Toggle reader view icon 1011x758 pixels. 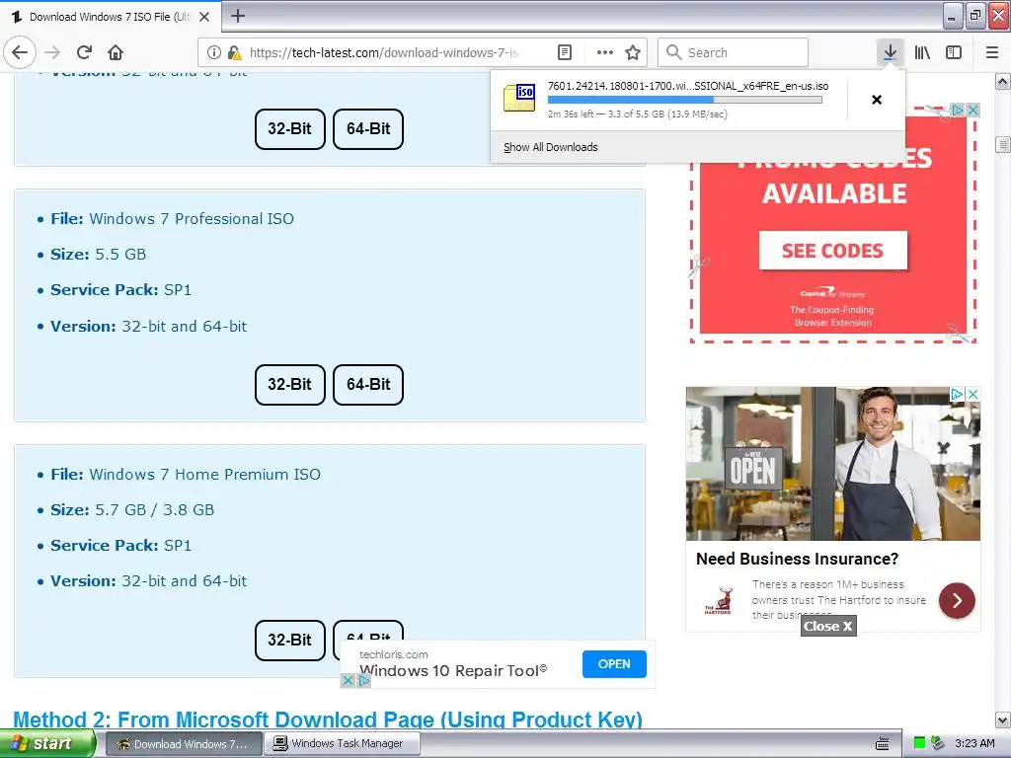pyautogui.click(x=564, y=52)
